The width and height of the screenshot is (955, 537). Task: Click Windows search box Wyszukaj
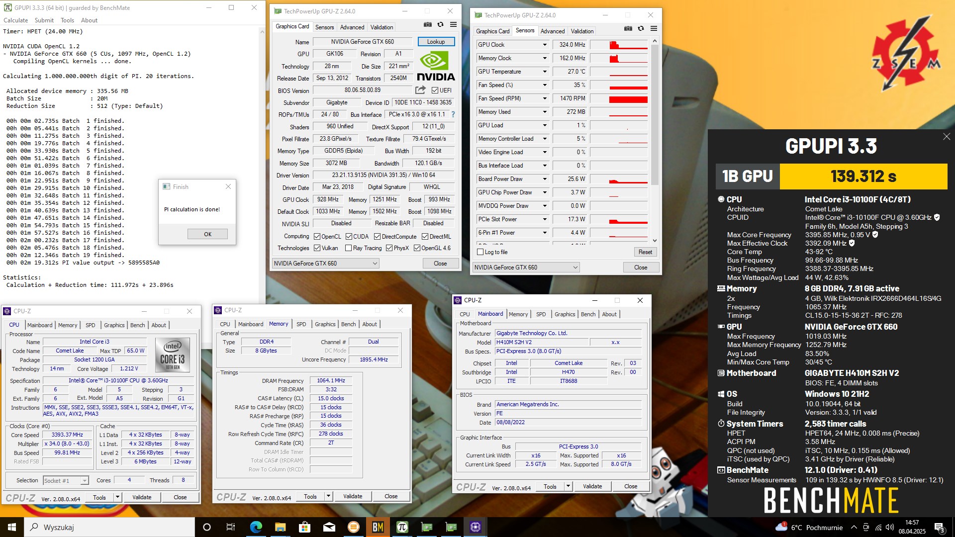(109, 527)
